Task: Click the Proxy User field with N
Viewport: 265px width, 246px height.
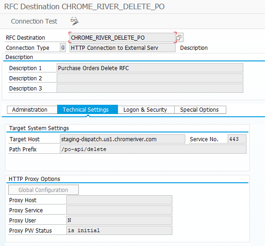Action: point(119,221)
